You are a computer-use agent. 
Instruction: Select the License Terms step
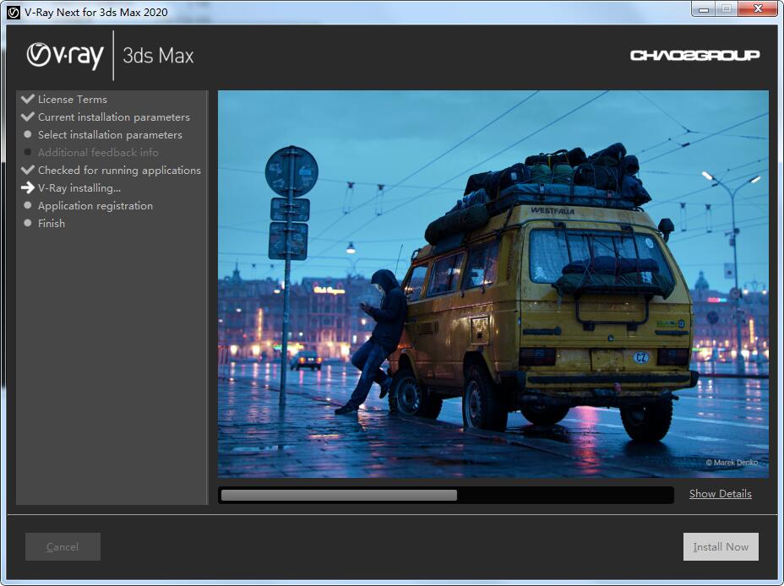(73, 99)
